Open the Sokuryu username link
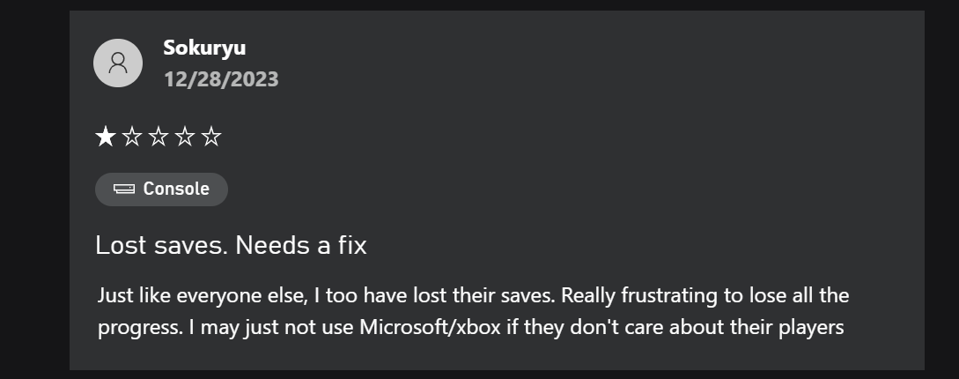This screenshot has width=959, height=379. 204,48
